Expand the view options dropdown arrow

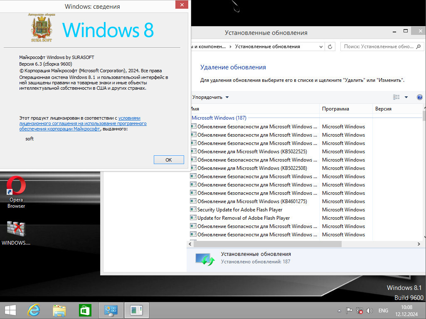tap(406, 97)
